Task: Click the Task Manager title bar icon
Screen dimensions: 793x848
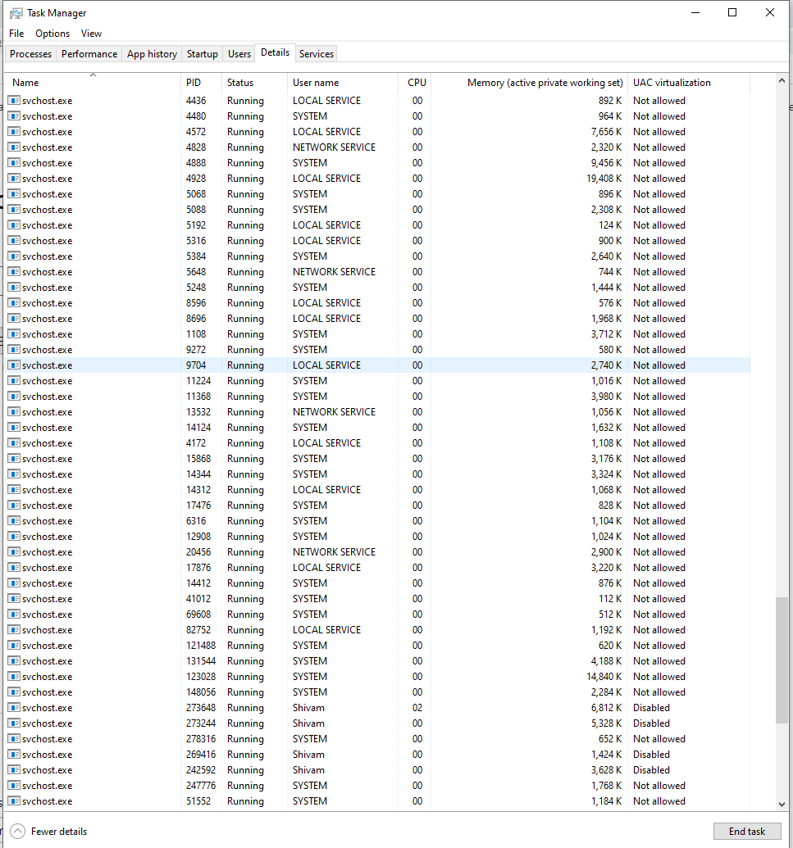Action: [x=16, y=13]
